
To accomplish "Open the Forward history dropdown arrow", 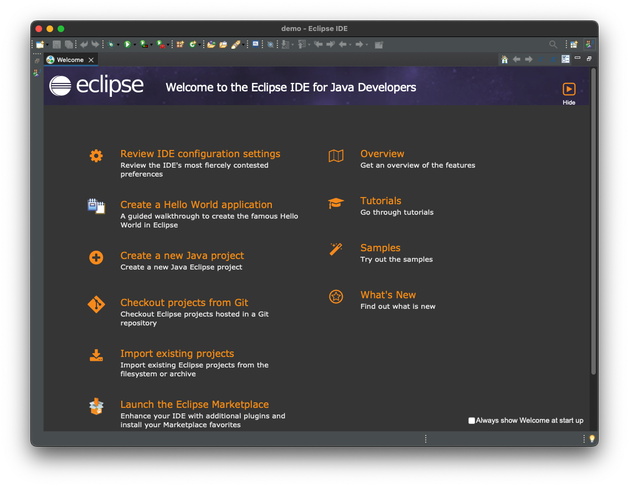I will [x=367, y=45].
